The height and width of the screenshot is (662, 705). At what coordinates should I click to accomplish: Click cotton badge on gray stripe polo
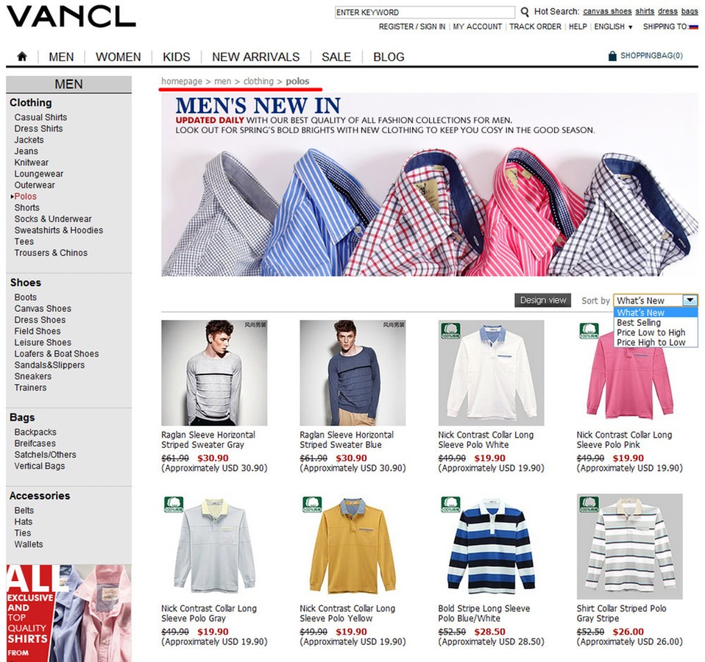tap(589, 505)
